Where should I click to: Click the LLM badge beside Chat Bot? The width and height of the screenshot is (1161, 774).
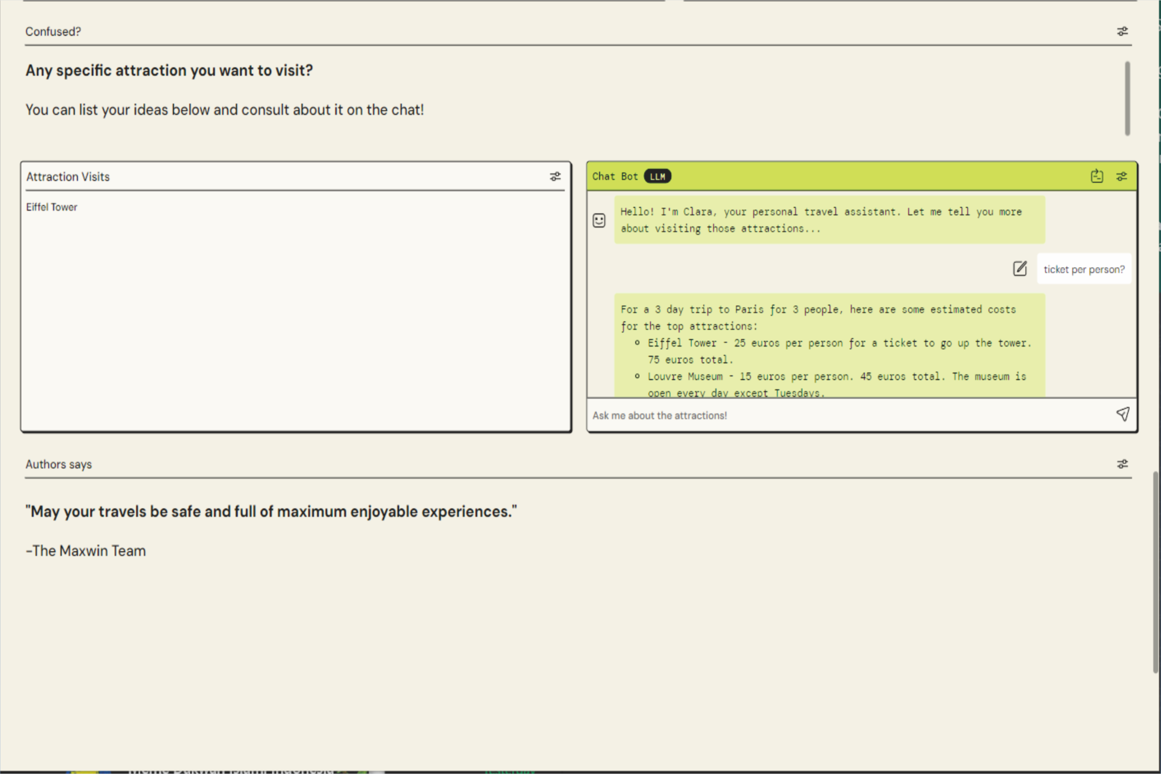pyautogui.click(x=657, y=177)
